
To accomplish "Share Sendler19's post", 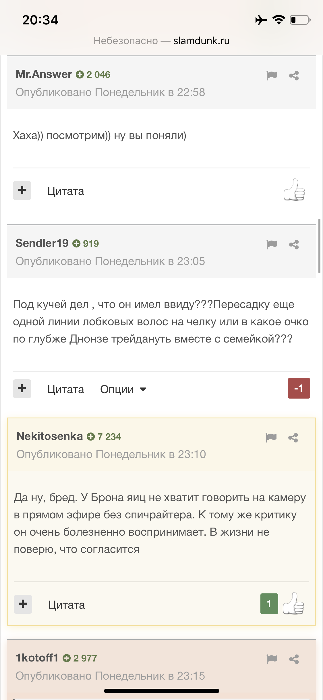I will pos(294,245).
